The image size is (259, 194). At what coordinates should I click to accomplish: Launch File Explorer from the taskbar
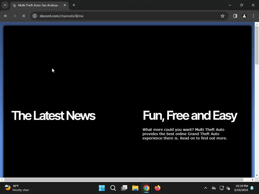point(135,188)
